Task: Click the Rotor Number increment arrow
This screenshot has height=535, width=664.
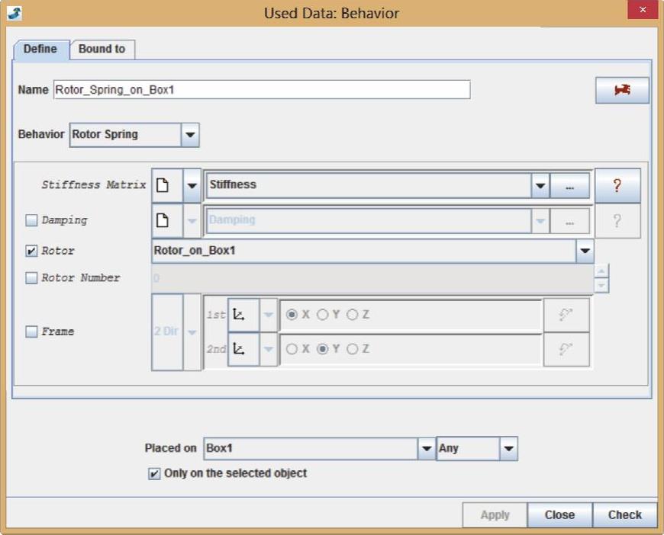Action: pyautogui.click(x=601, y=271)
